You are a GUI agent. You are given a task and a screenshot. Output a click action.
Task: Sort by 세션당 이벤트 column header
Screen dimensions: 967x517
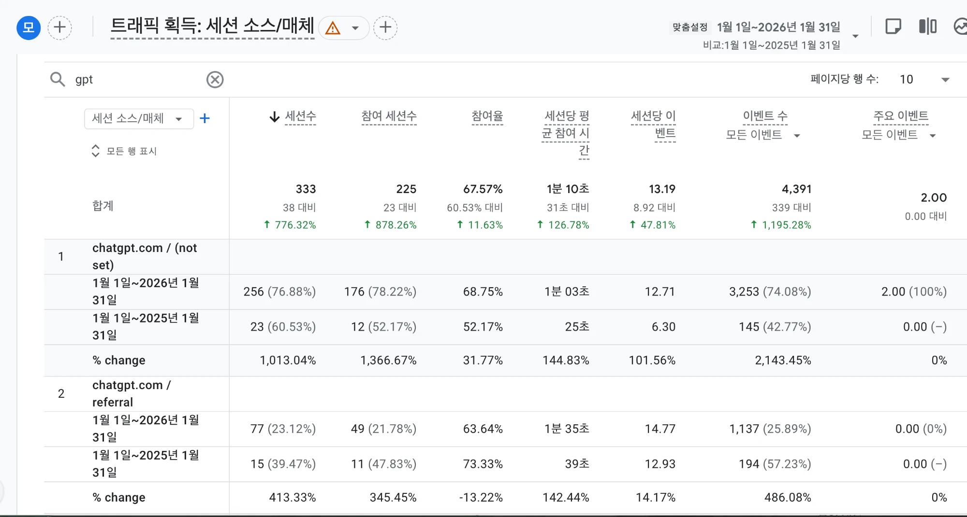point(653,125)
